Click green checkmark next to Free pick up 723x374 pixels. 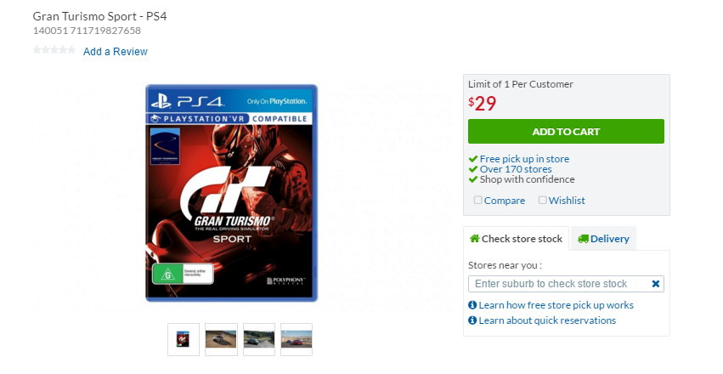(473, 159)
